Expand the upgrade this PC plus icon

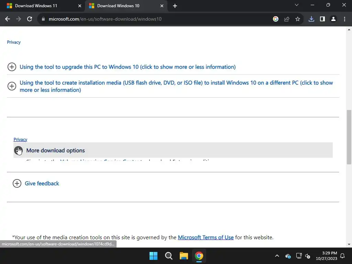12,67
